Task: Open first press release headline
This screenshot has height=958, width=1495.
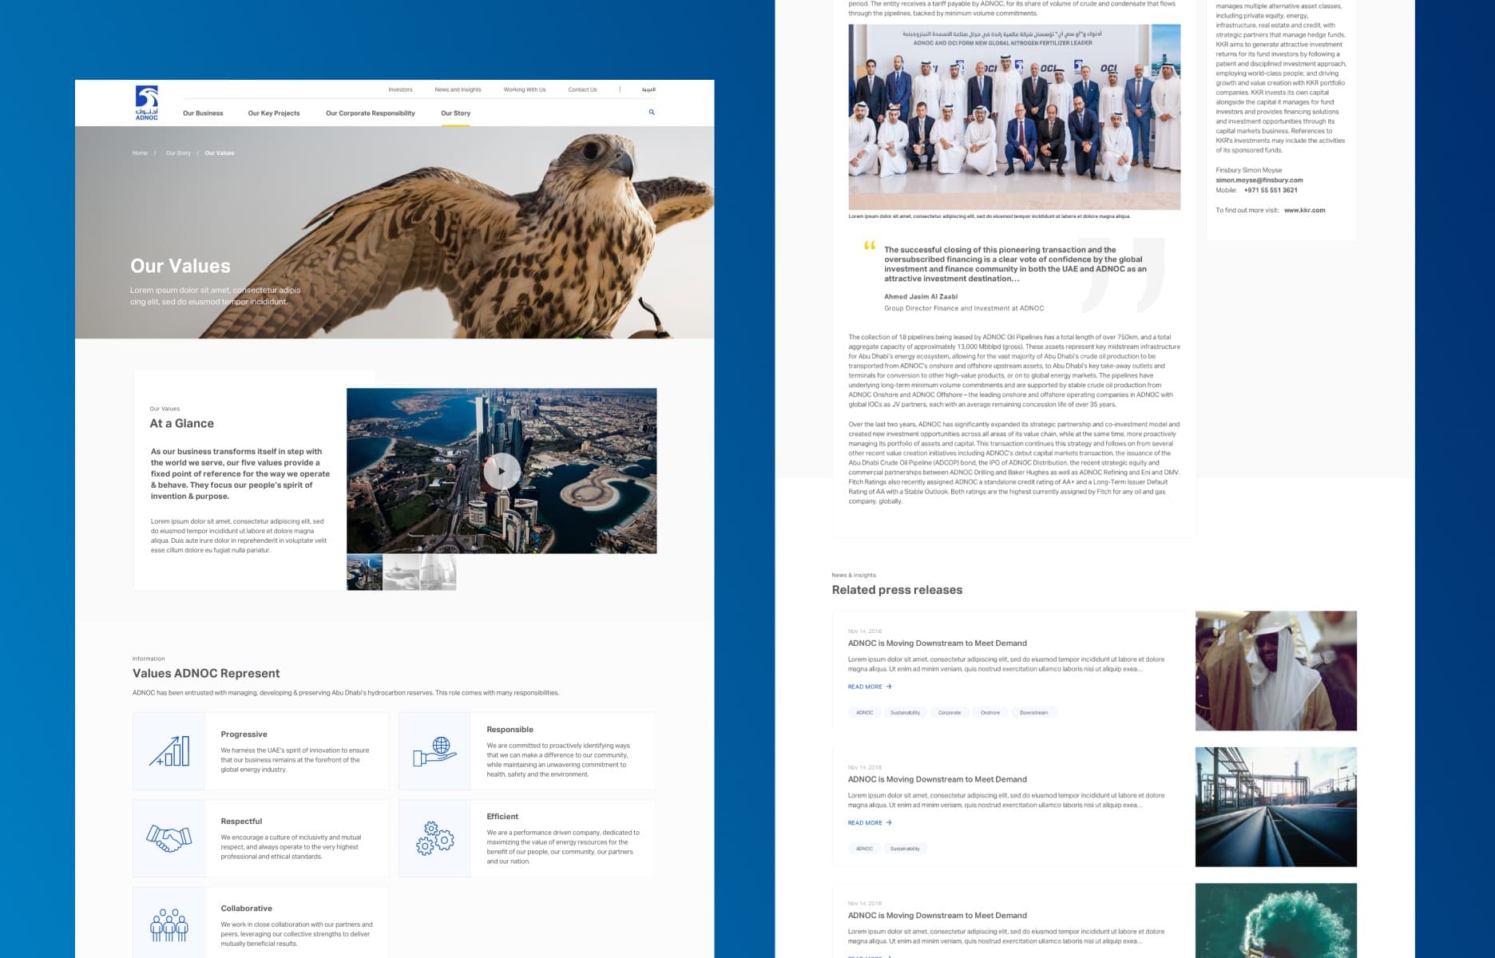Action: [938, 643]
